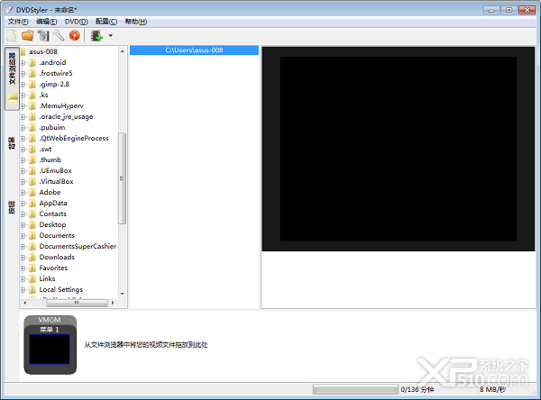Image resolution: width=541 pixels, height=400 pixels.
Task: Select the .swt folder
Action: (45, 150)
